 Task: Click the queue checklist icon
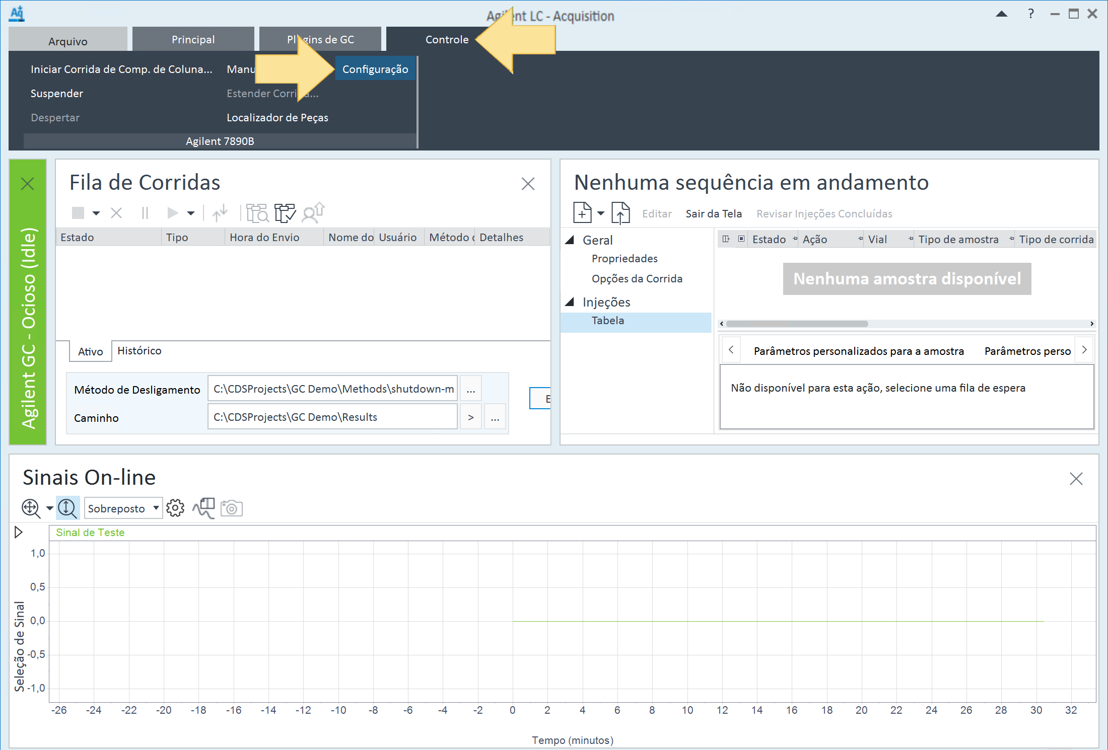click(x=285, y=213)
